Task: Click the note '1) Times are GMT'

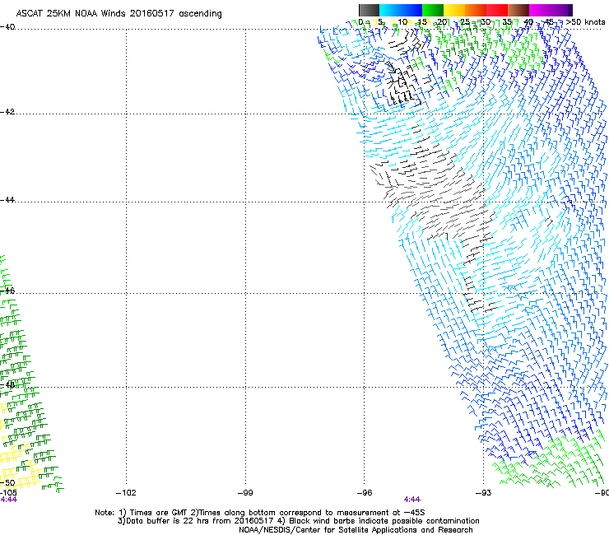Action: pyautogui.click(x=152, y=513)
